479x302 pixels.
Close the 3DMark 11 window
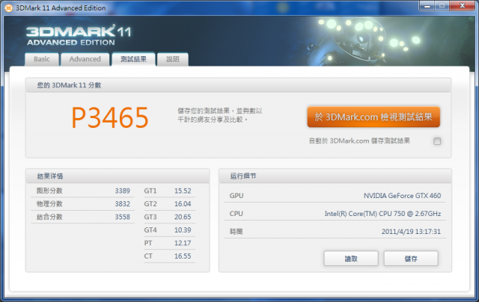pyautogui.click(x=463, y=6)
